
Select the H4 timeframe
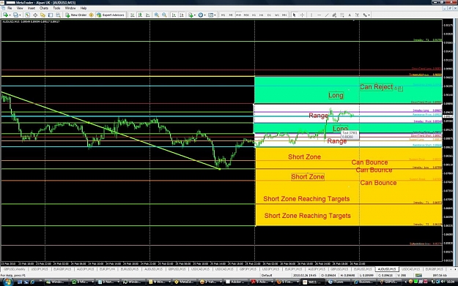(262, 15)
